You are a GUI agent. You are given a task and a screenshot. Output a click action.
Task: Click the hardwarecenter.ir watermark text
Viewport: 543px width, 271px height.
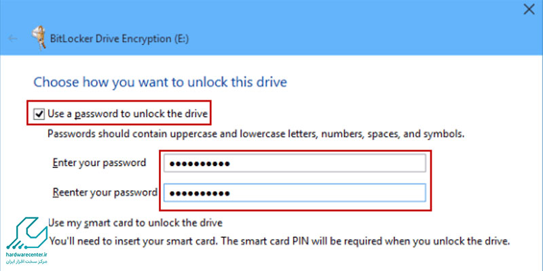coord(26,255)
